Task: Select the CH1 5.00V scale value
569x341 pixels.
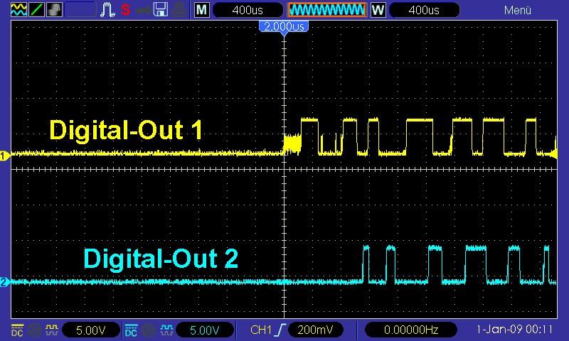Action: 91,330
